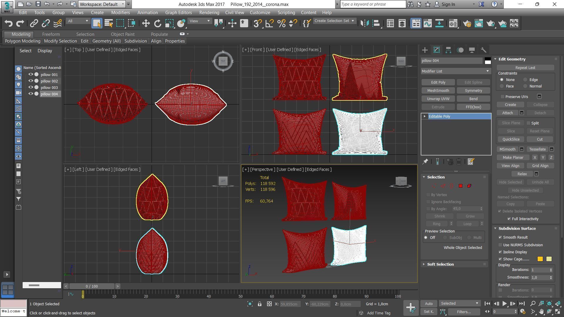Viewport: 564px width, 317px height.
Task: Click the orange Show Cage color swatch
Action: [x=540, y=259]
